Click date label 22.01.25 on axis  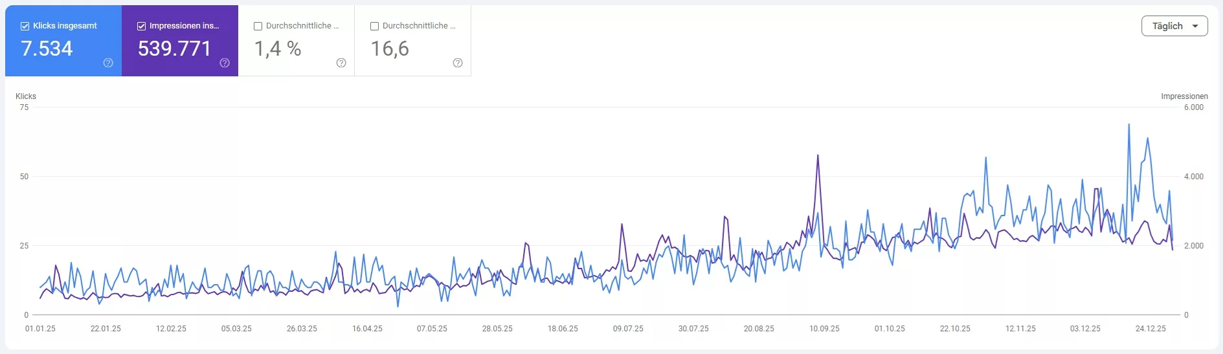tap(106, 329)
